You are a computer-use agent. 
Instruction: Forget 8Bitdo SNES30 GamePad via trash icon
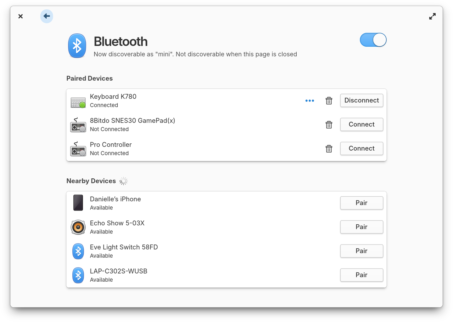329,124
